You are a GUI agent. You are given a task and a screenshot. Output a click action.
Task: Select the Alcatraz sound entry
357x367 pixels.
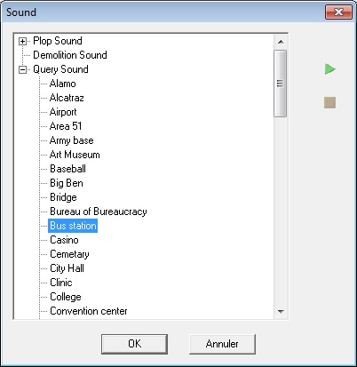pos(67,98)
